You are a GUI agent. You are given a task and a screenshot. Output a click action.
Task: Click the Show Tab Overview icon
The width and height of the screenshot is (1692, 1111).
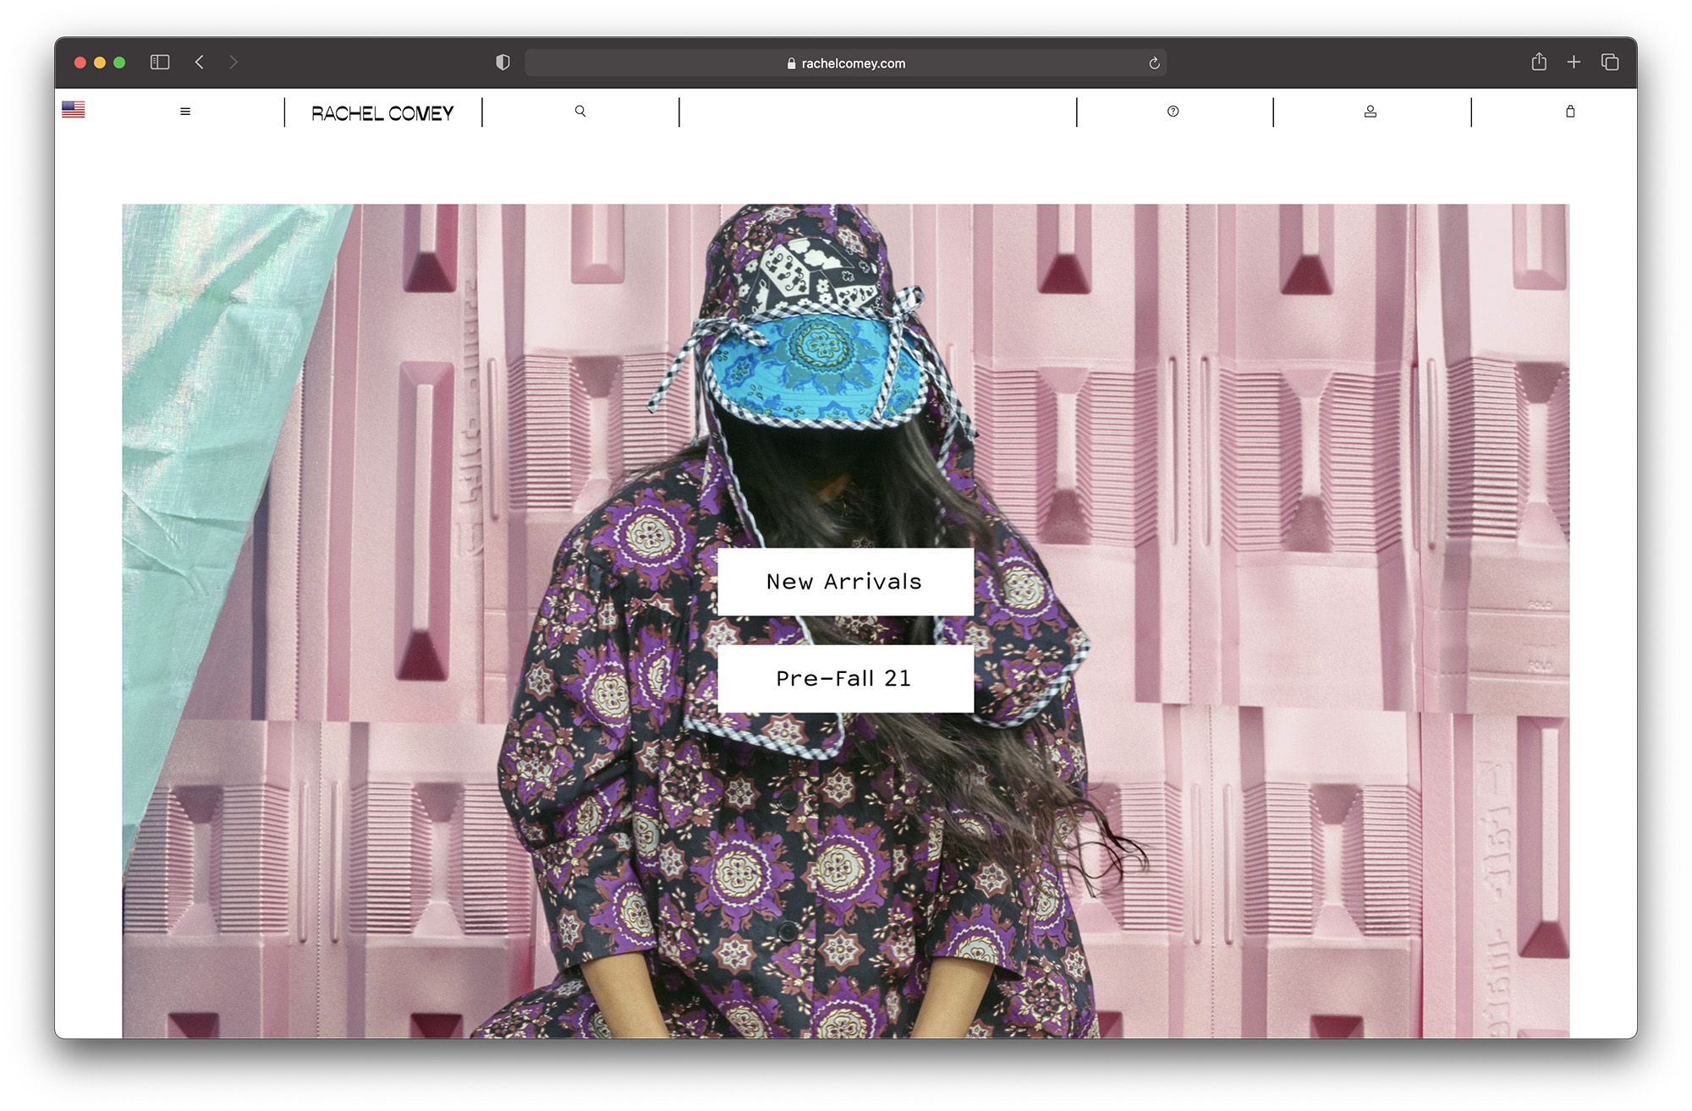(1610, 62)
